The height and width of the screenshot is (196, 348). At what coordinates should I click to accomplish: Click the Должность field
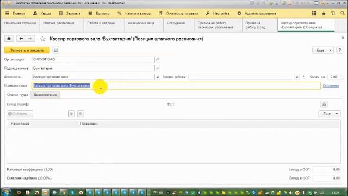[x=93, y=77]
